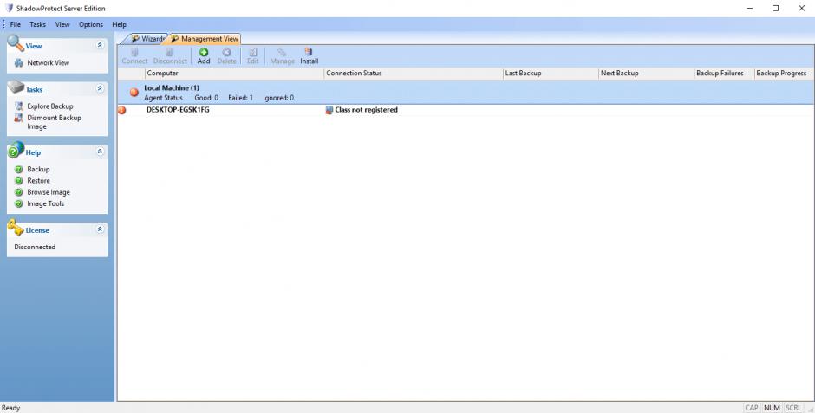
Task: Click the SCRL indicator in status bar
Action: (793, 408)
